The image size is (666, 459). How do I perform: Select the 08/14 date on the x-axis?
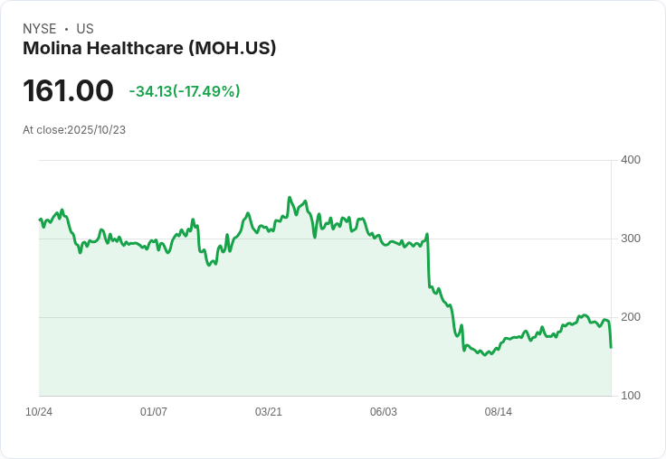pos(499,412)
